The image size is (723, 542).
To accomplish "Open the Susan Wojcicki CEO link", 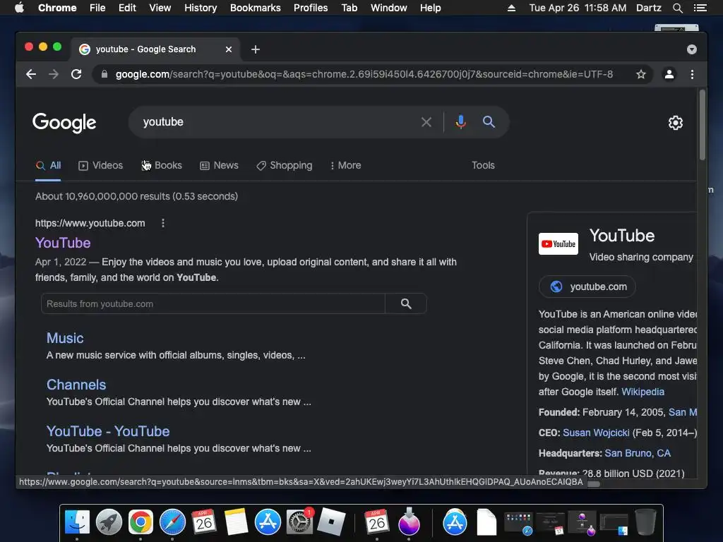I will pyautogui.click(x=596, y=433).
